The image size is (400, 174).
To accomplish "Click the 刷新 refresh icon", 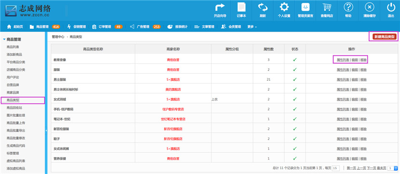I will click(263, 7).
